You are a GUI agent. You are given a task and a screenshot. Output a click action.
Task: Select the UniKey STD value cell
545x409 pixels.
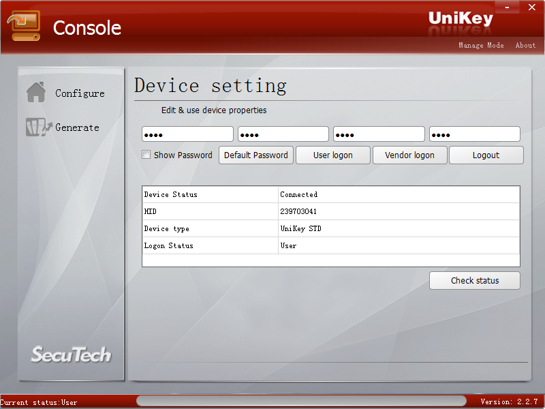pyautogui.click(x=399, y=228)
